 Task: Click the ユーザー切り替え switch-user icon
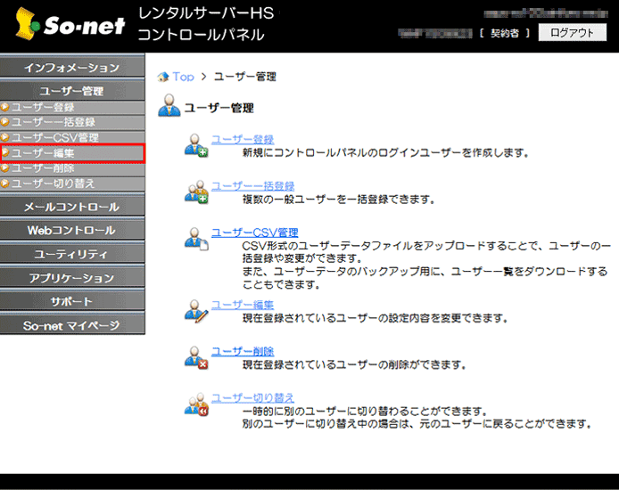point(195,404)
